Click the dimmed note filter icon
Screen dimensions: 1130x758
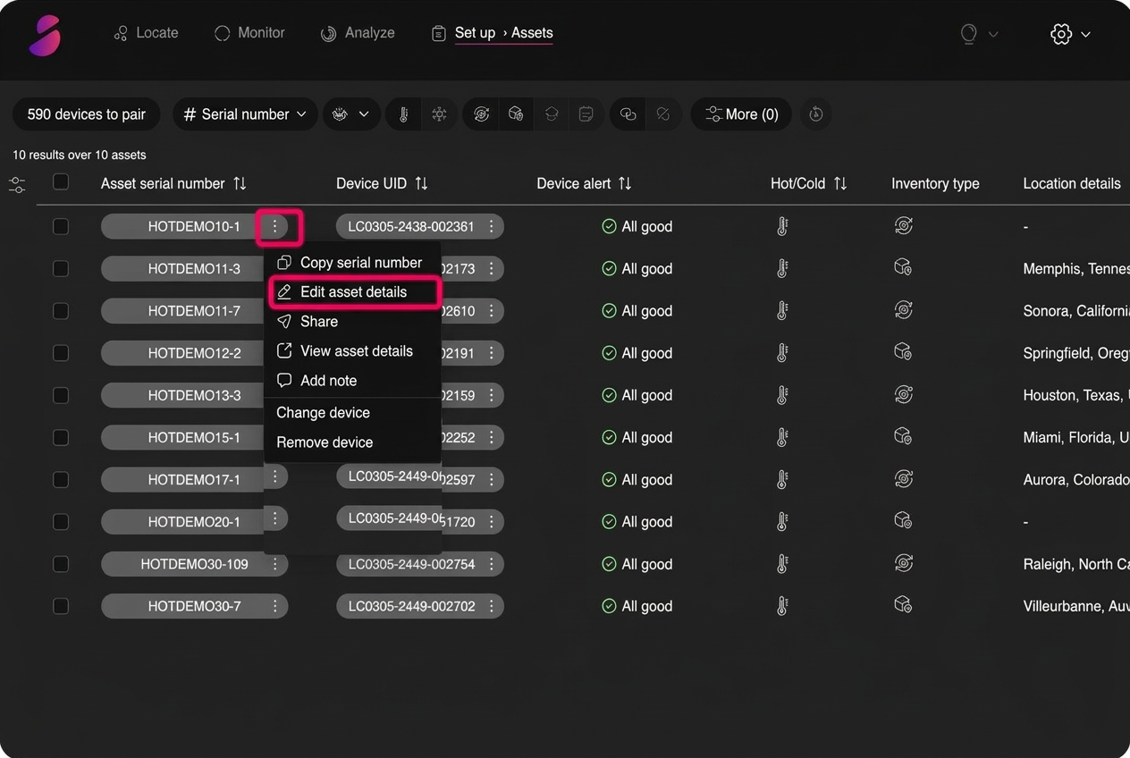pyautogui.click(x=586, y=114)
